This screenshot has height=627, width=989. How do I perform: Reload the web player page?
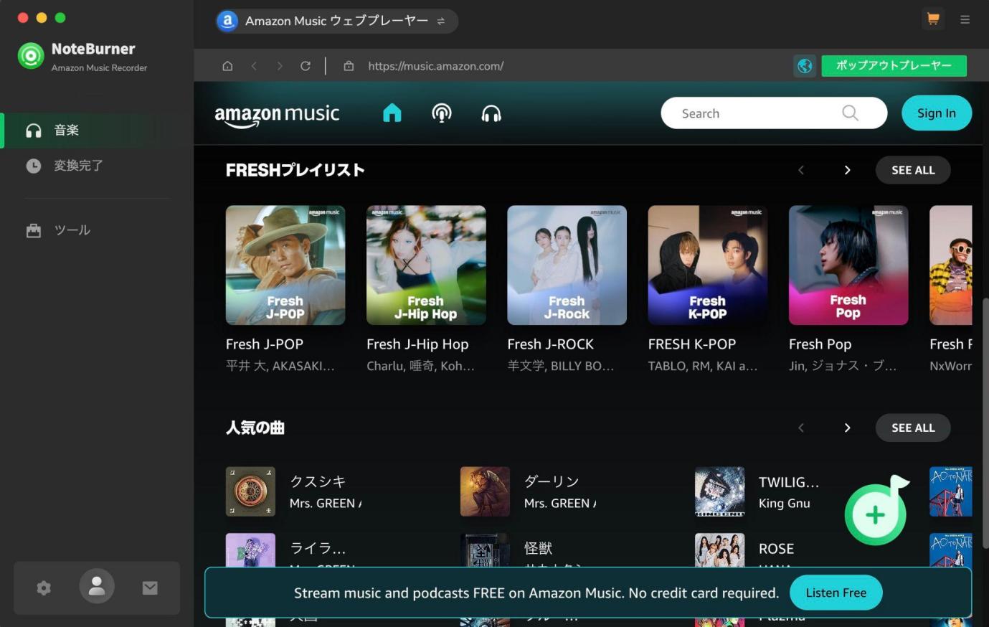point(306,66)
